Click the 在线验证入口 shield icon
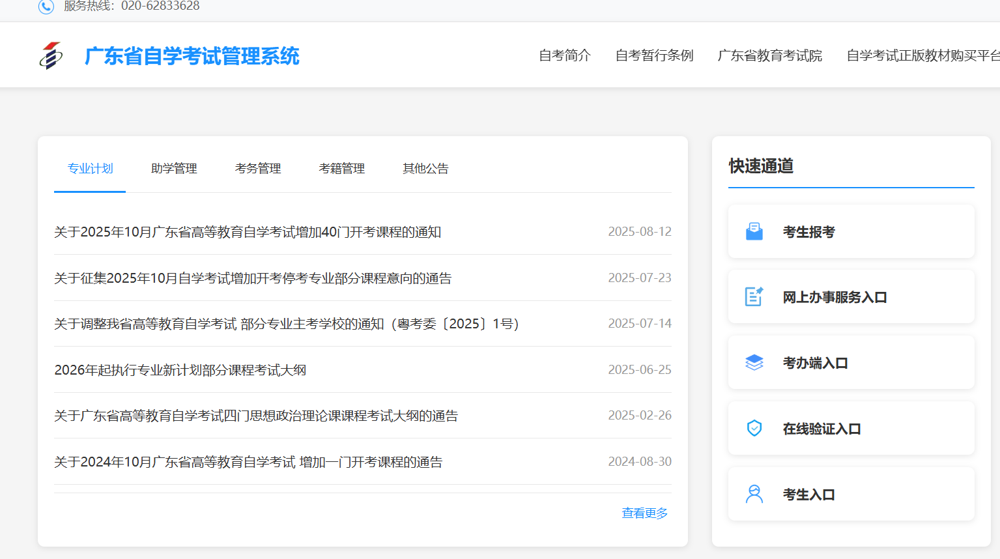Screen dimensions: 1000x559 point(754,428)
